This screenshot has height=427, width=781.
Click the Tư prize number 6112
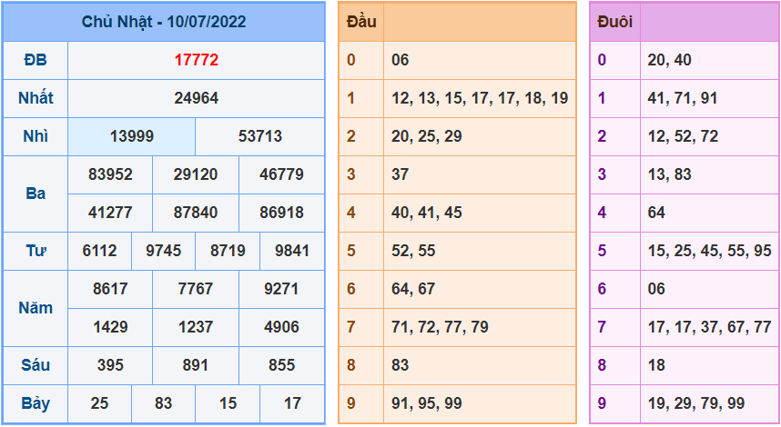pos(99,251)
